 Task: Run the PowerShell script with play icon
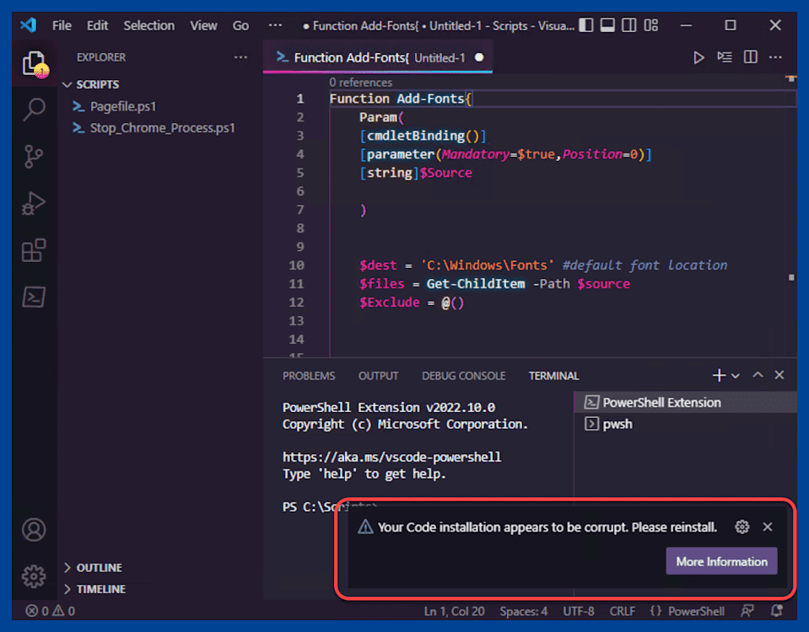(x=698, y=57)
